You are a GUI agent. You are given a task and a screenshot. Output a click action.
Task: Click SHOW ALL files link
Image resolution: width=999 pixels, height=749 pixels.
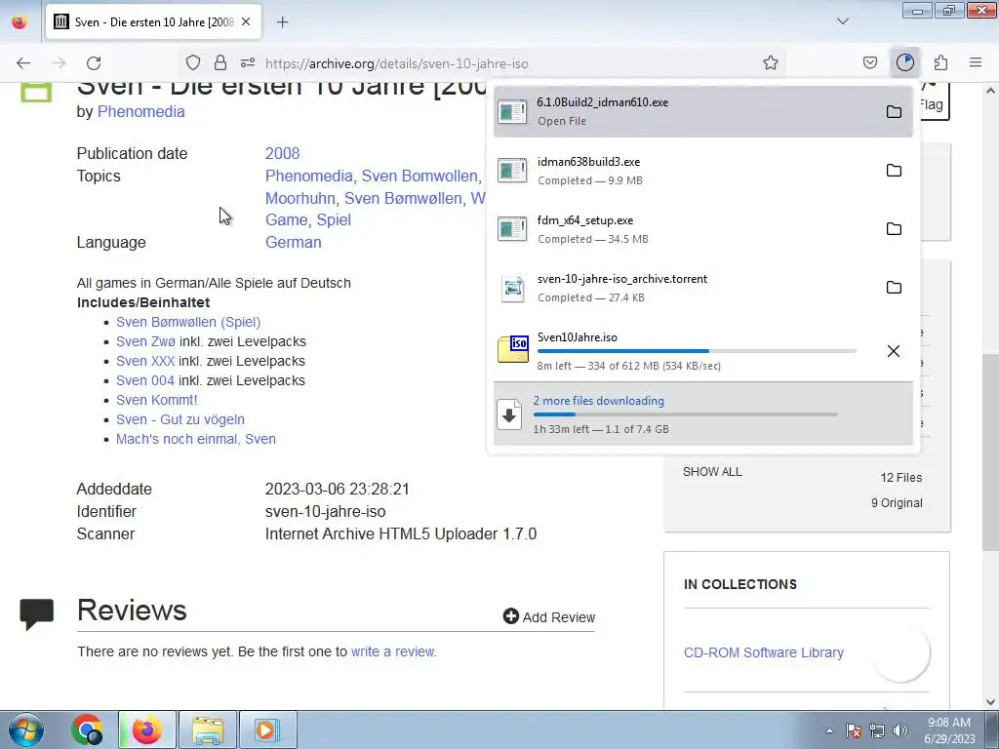click(x=712, y=472)
